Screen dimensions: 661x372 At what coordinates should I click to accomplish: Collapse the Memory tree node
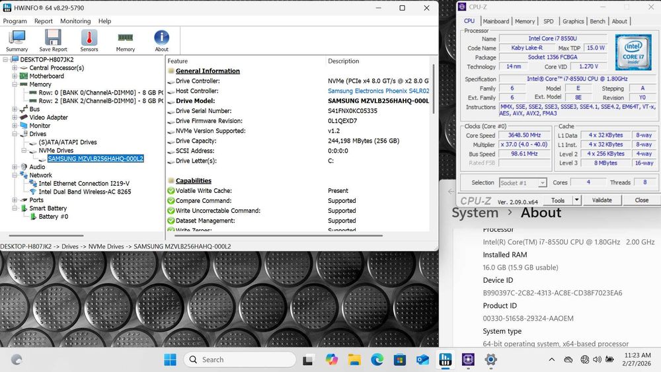(15, 85)
